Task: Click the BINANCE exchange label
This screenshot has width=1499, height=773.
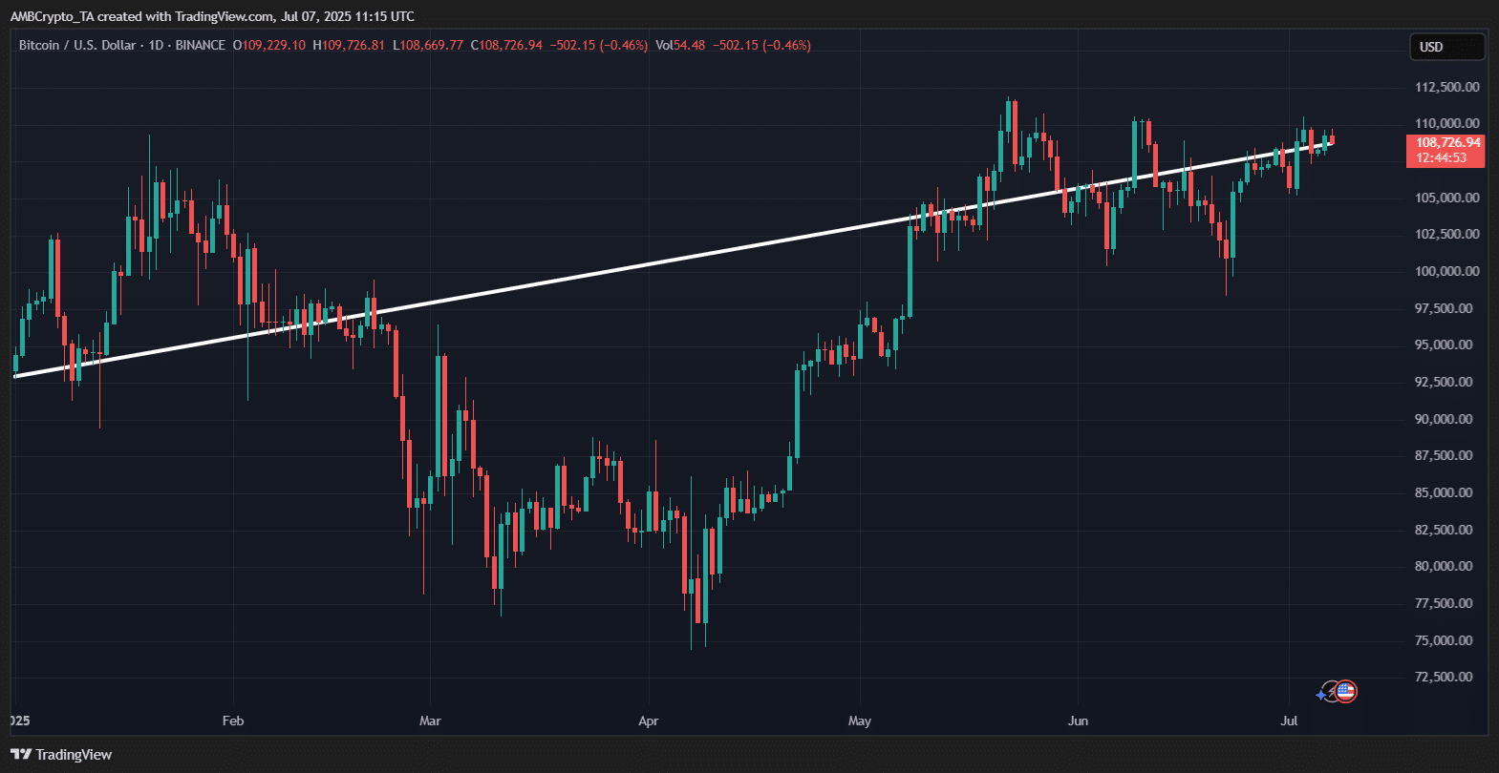Action: (x=201, y=45)
